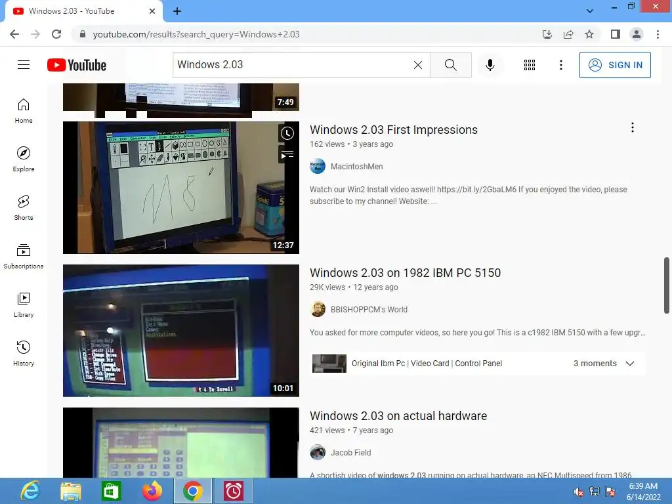The width and height of the screenshot is (672, 504).
Task: Toggle the Chrome side panel
Action: (x=616, y=34)
